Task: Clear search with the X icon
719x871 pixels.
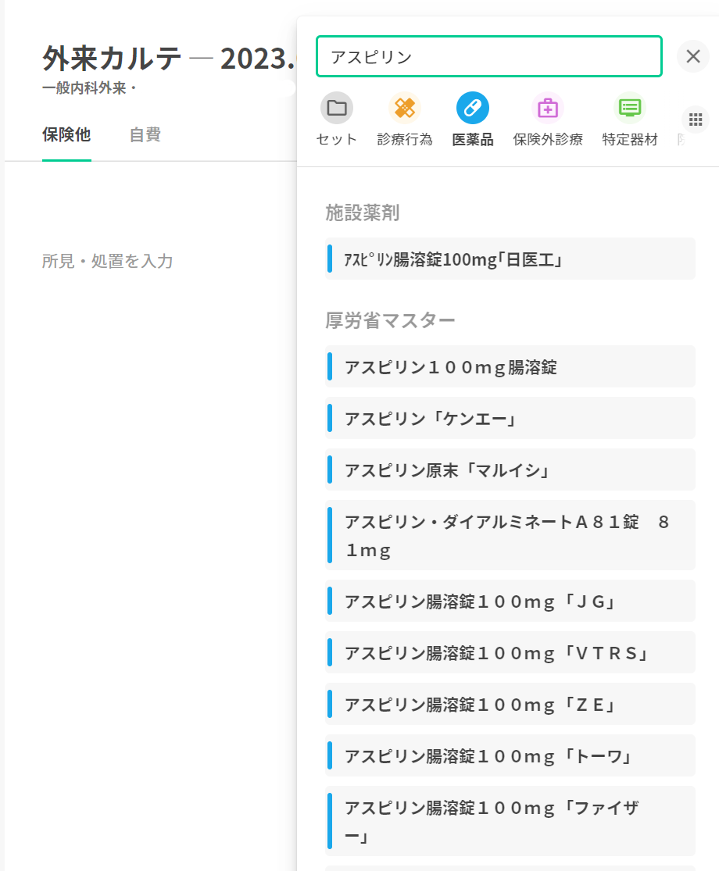Action: pos(692,56)
